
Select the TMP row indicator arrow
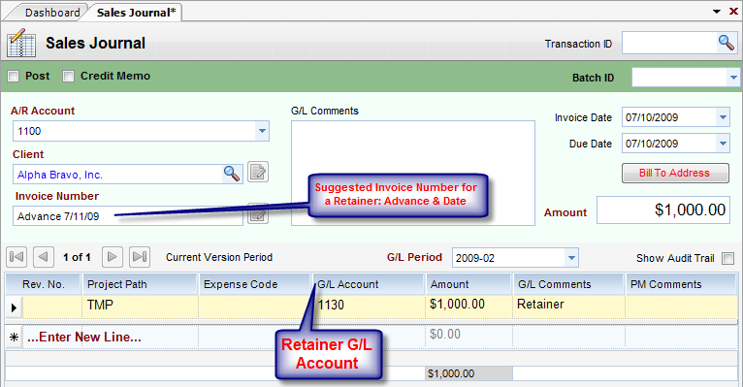pyautogui.click(x=14, y=307)
